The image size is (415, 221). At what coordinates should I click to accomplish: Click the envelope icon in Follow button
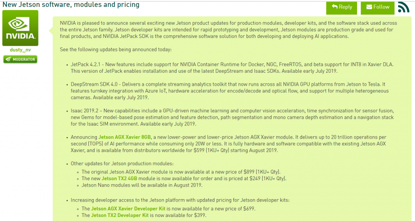[369, 7]
